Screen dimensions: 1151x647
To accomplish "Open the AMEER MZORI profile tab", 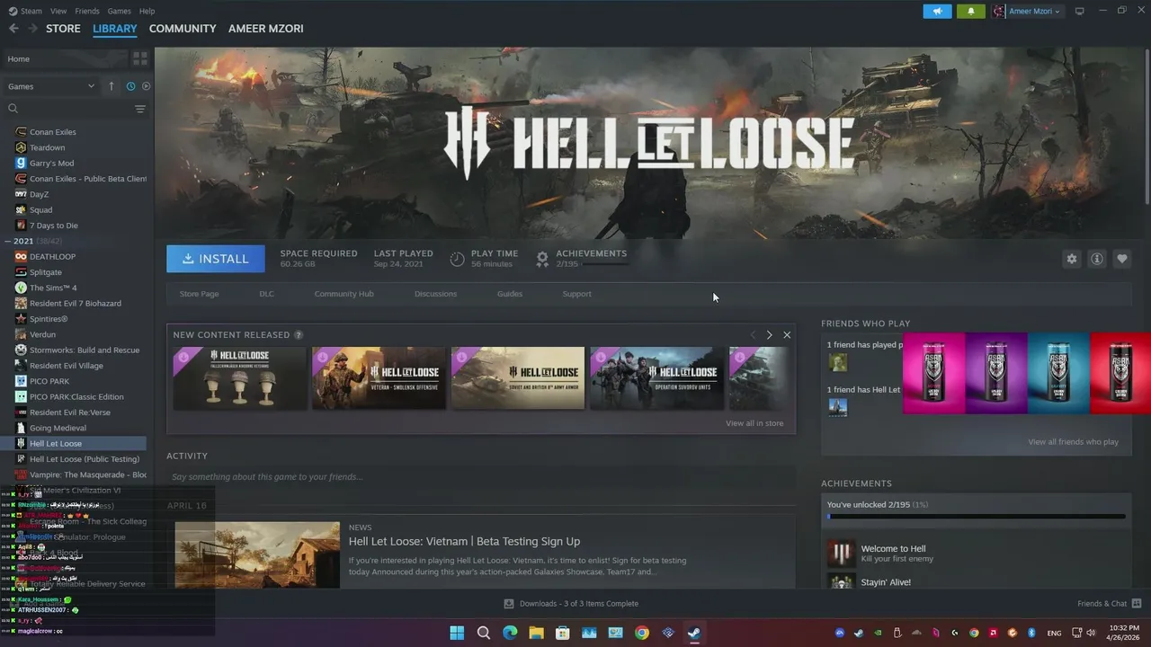I will click(266, 29).
